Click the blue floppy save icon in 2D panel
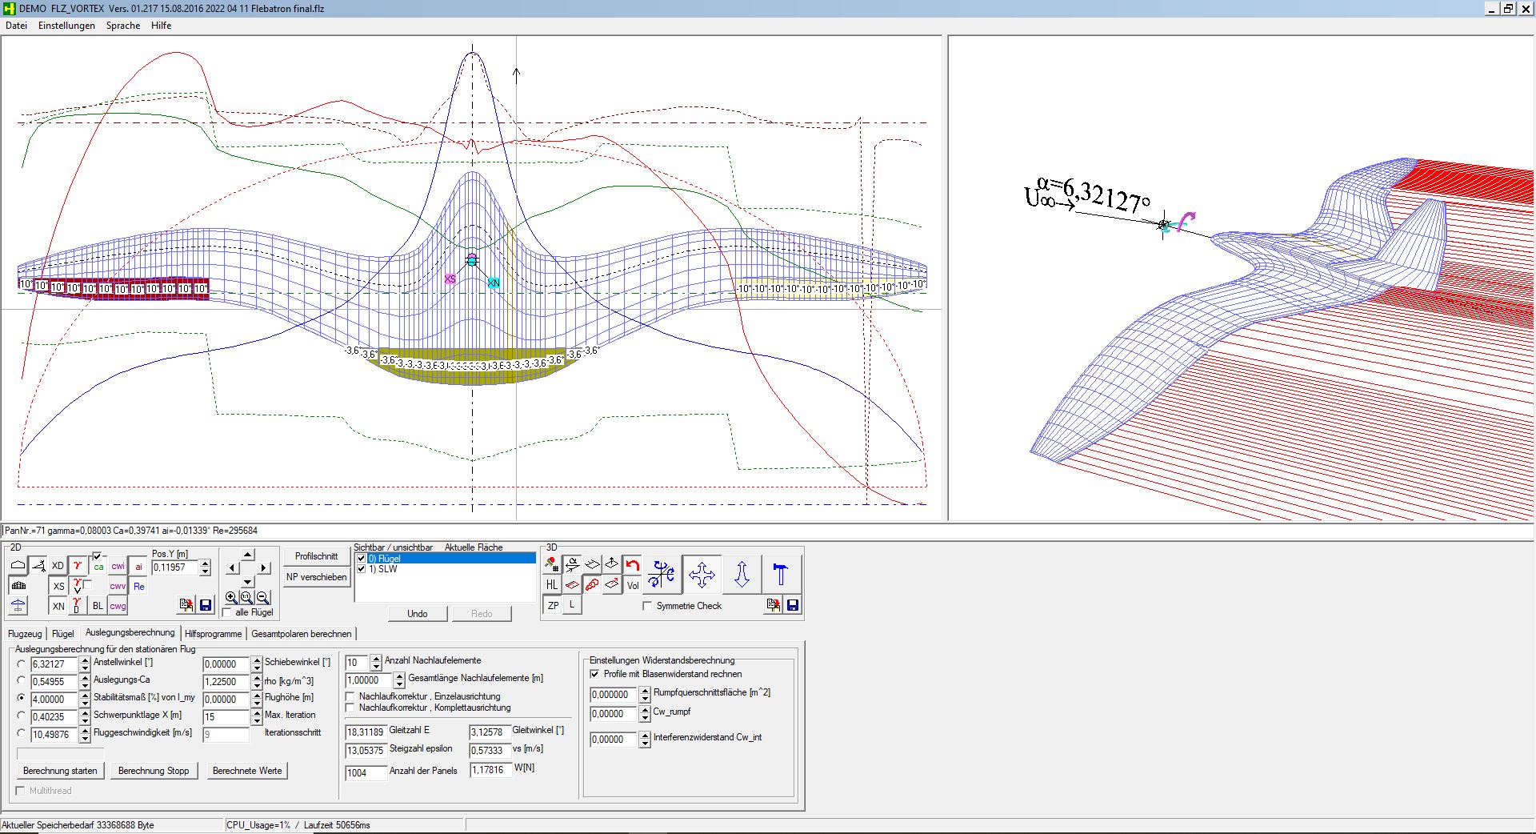Screen dimensions: 1536x834 (x=205, y=605)
